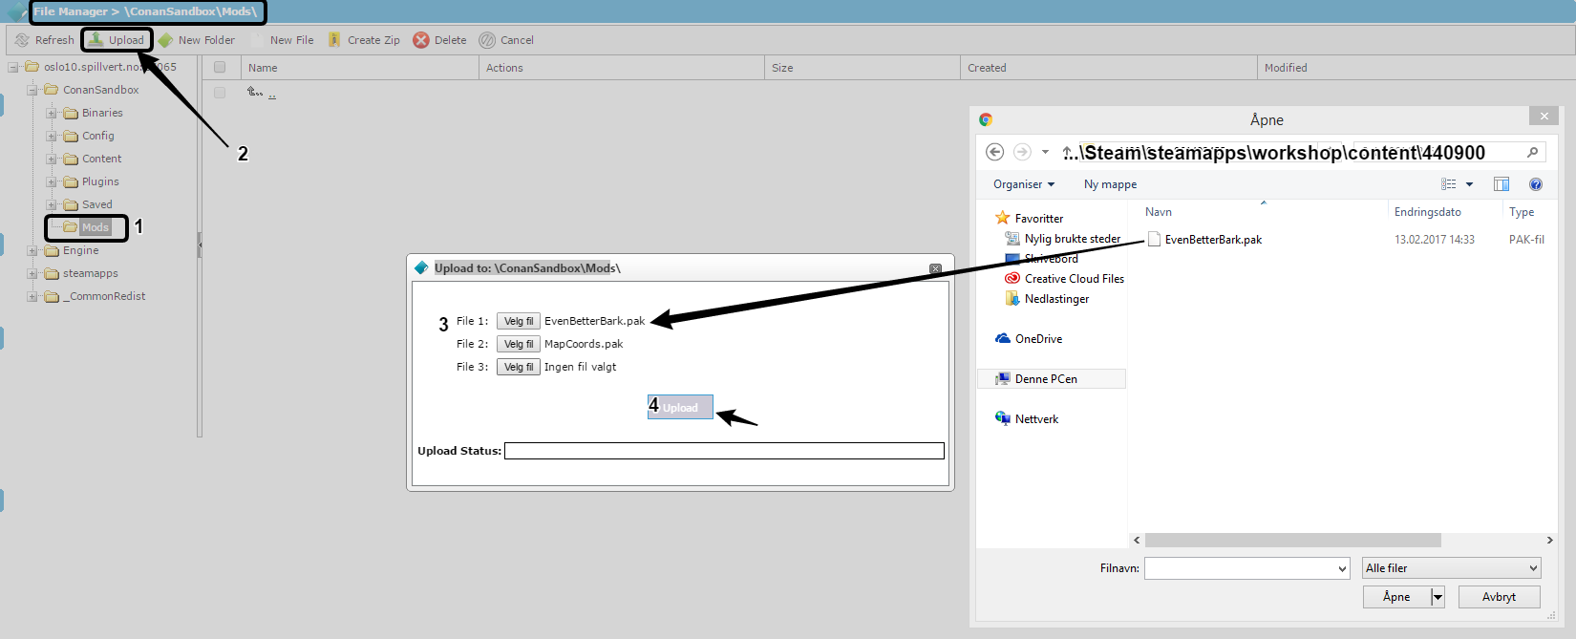This screenshot has height=639, width=1576.
Task: Click the red Delete icon
Action: click(421, 40)
